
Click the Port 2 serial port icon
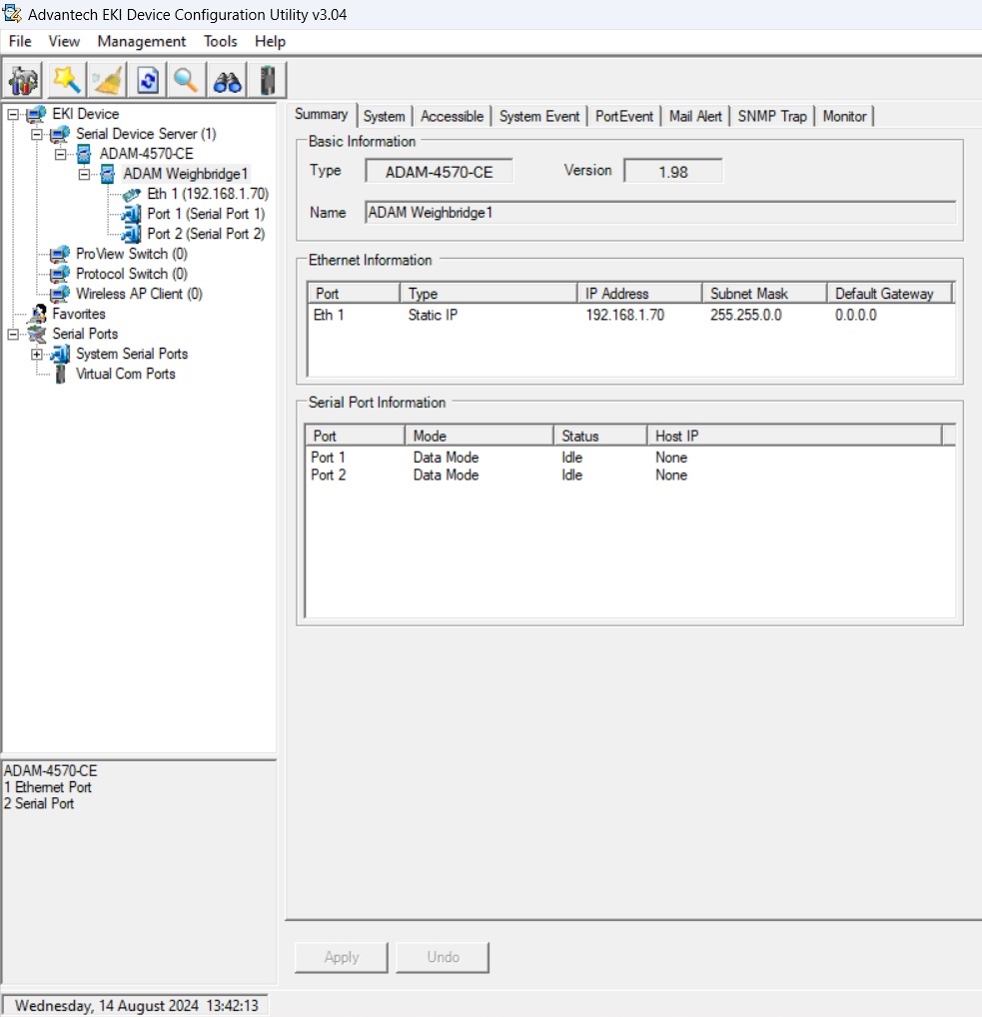coord(131,234)
